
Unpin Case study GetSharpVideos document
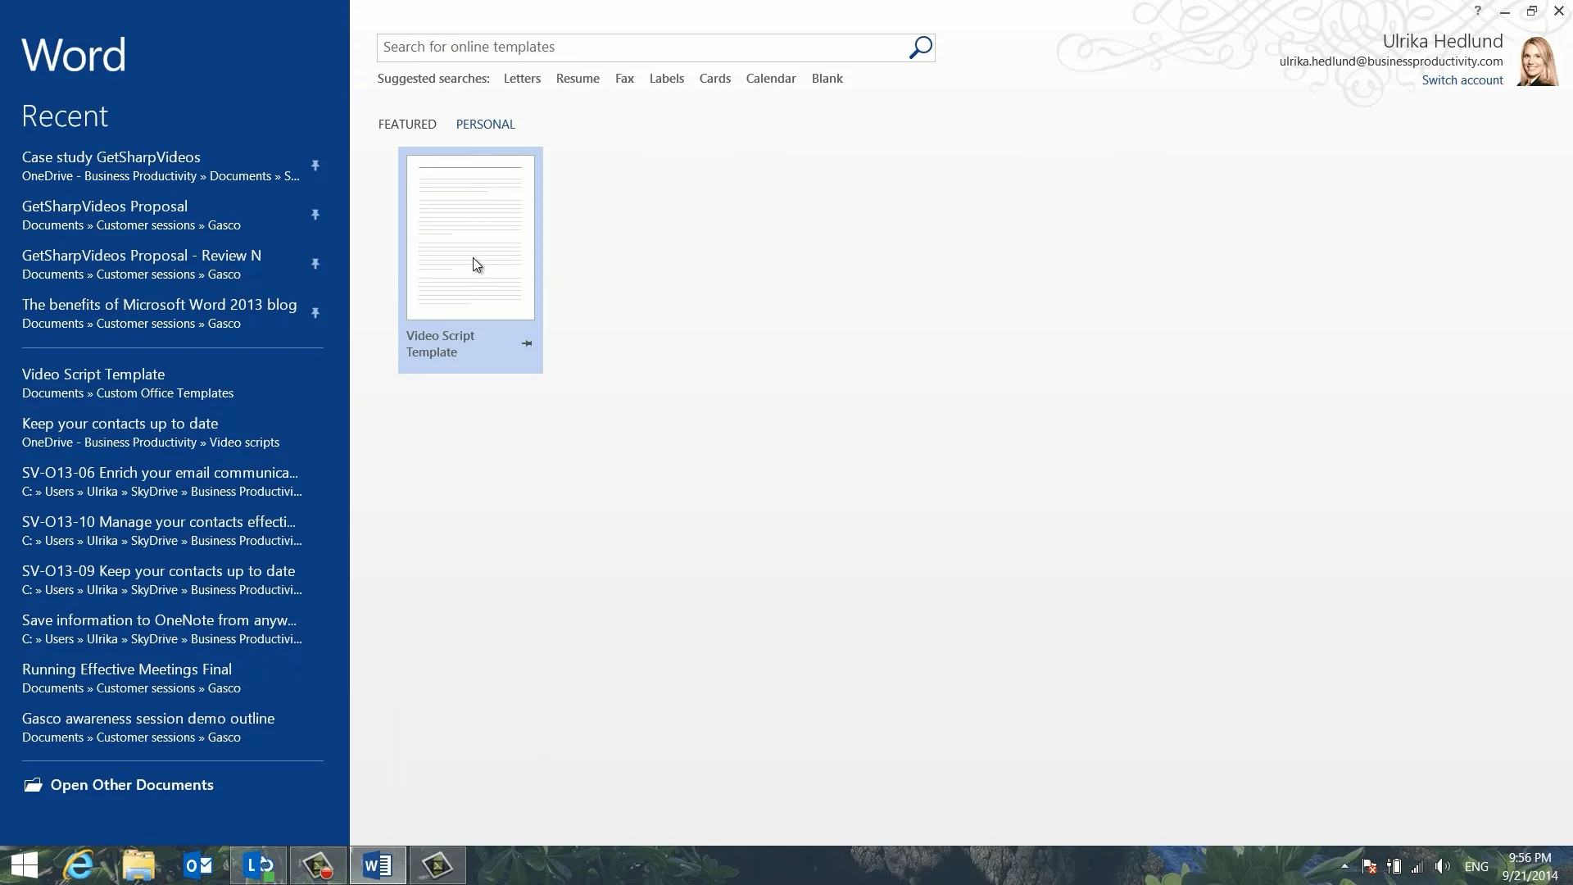pyautogui.click(x=315, y=166)
